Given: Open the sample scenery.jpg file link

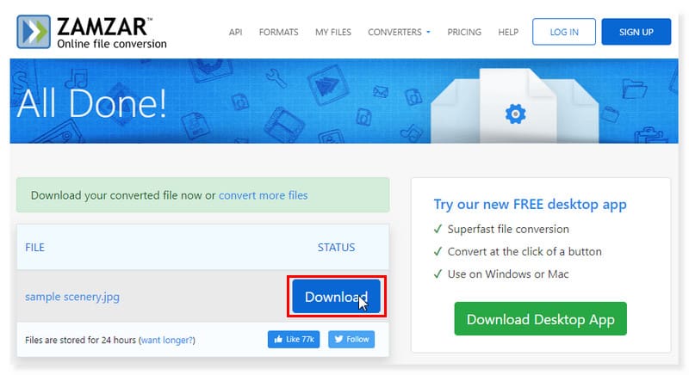Looking at the screenshot, I should [72, 297].
